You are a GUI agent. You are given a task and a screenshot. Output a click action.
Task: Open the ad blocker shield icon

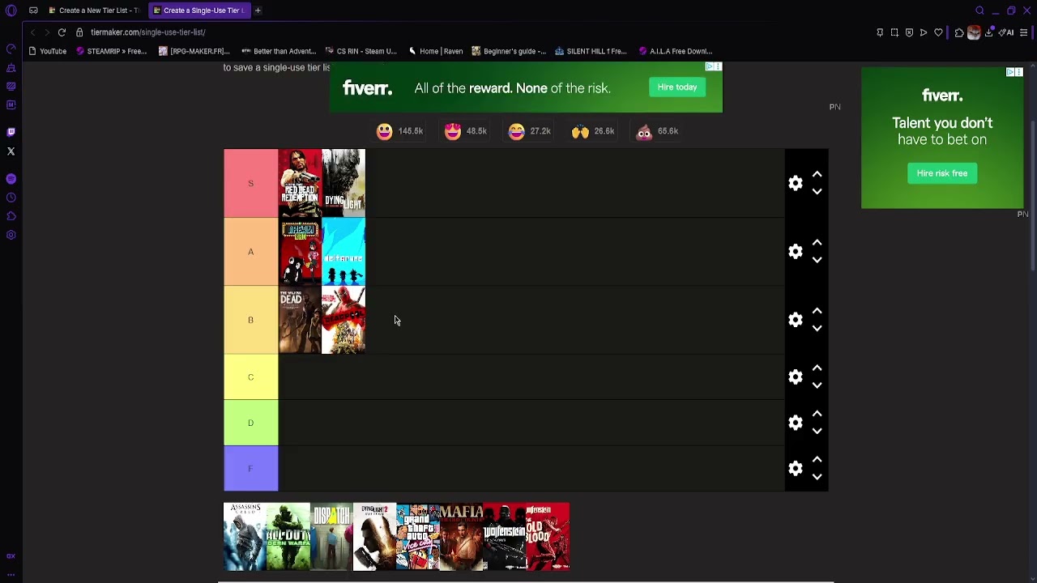[909, 32]
